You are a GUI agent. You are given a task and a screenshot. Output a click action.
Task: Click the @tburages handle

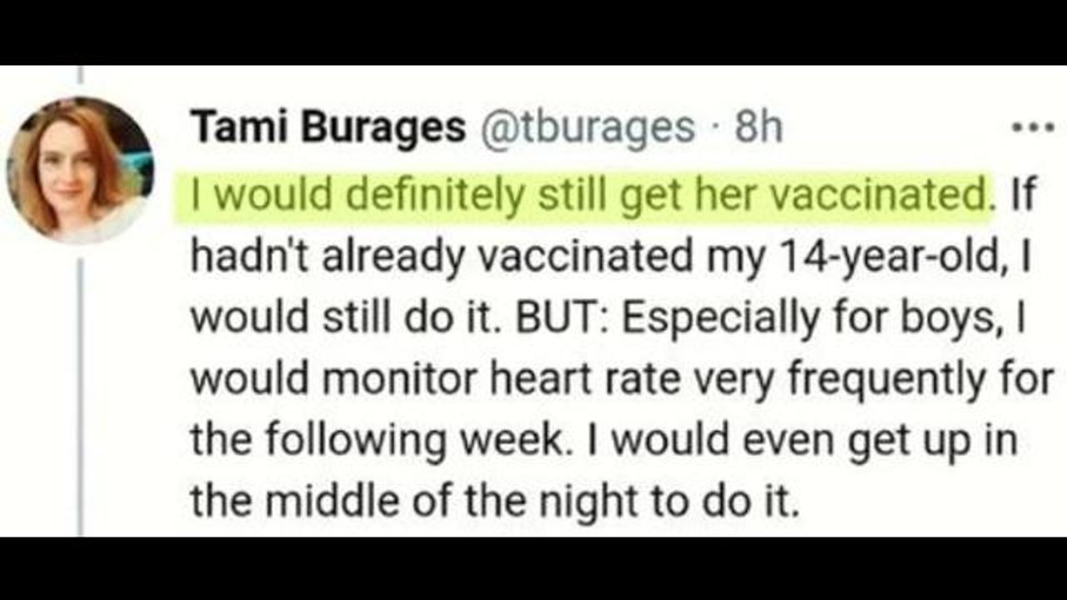click(x=586, y=127)
